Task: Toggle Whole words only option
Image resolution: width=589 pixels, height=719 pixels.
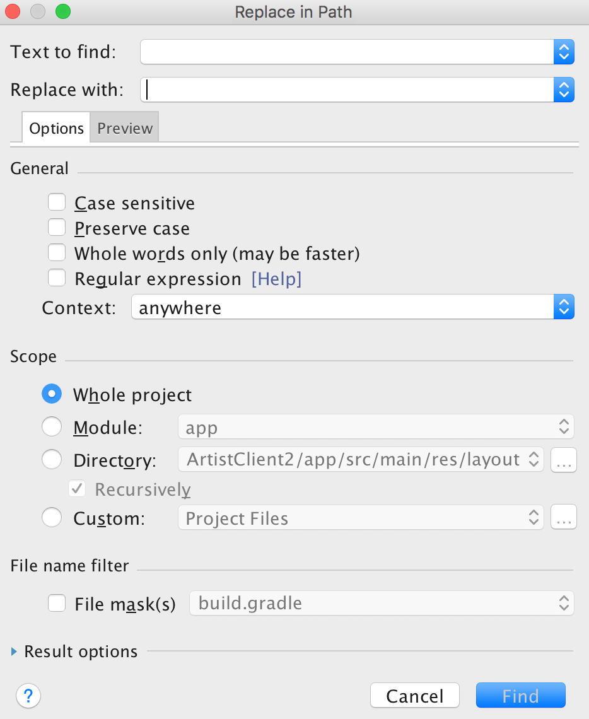Action: click(x=57, y=253)
